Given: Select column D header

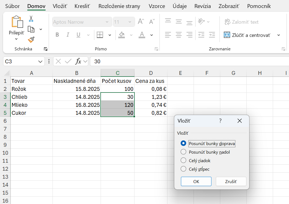Looking at the screenshot, I should pos(151,73).
